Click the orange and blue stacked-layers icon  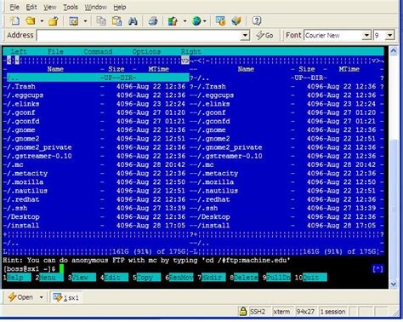point(236,21)
